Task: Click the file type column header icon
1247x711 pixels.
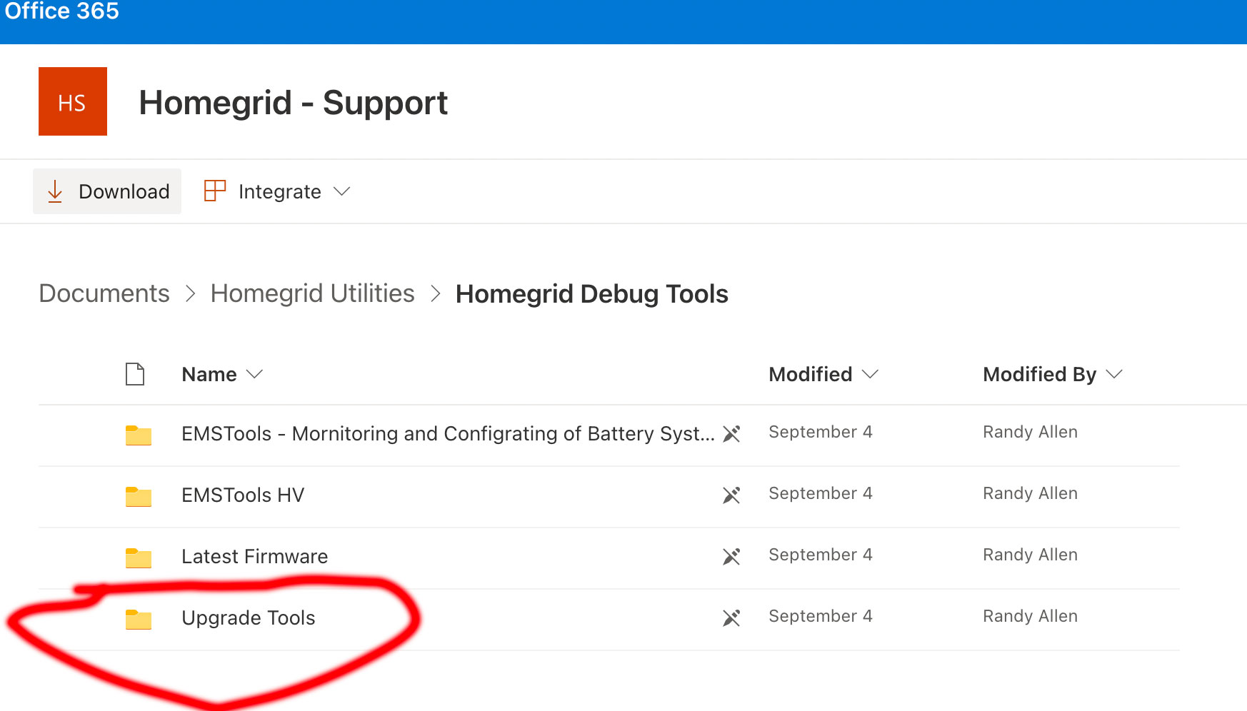Action: tap(135, 374)
